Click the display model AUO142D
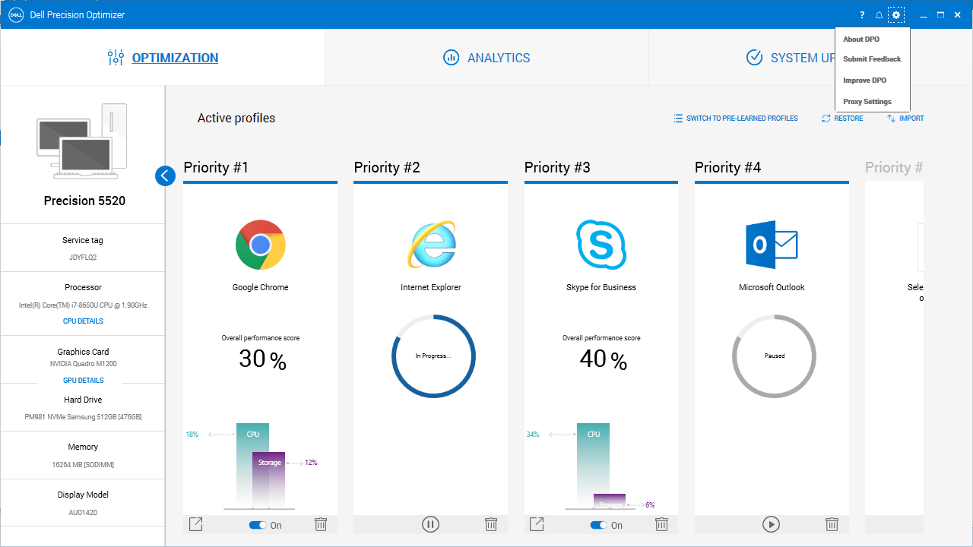This screenshot has width=973, height=547. point(83,513)
